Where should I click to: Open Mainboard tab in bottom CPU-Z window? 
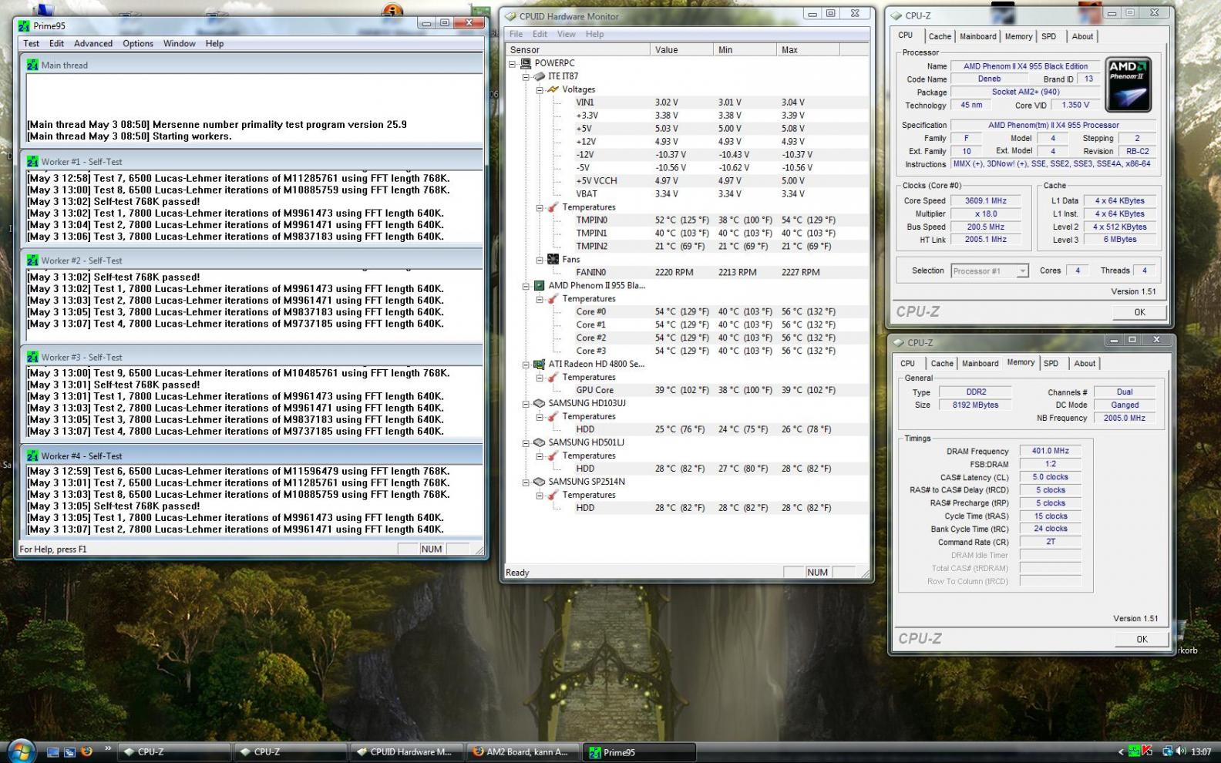[x=980, y=364]
